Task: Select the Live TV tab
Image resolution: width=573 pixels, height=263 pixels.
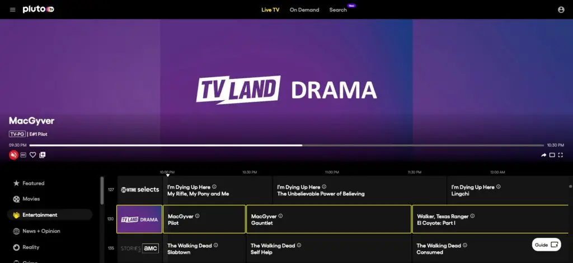Action: [270, 10]
